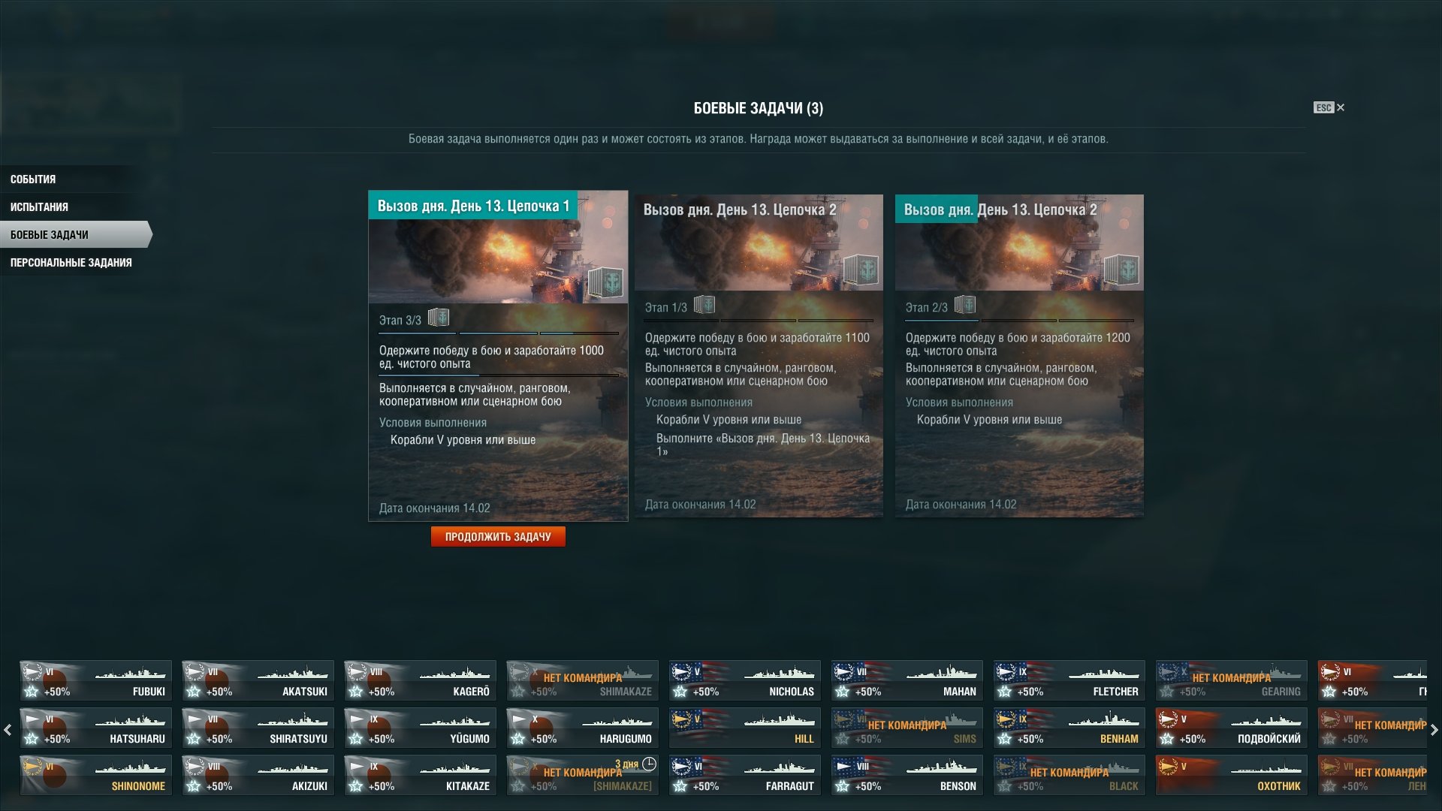This screenshot has height=811, width=1442.
Task: Click the container reward on the Цепочка 1 image
Action: coord(605,282)
